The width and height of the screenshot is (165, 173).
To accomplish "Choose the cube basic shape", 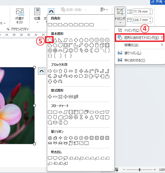I will tap(102, 45).
